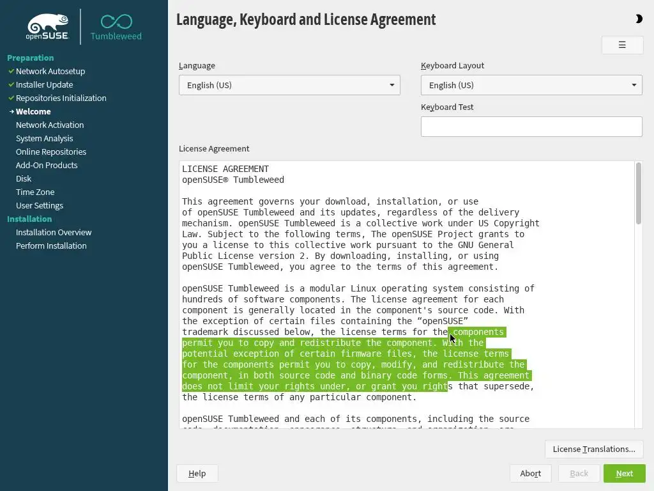
Task: Click the disabled Back button
Action: pyautogui.click(x=579, y=474)
